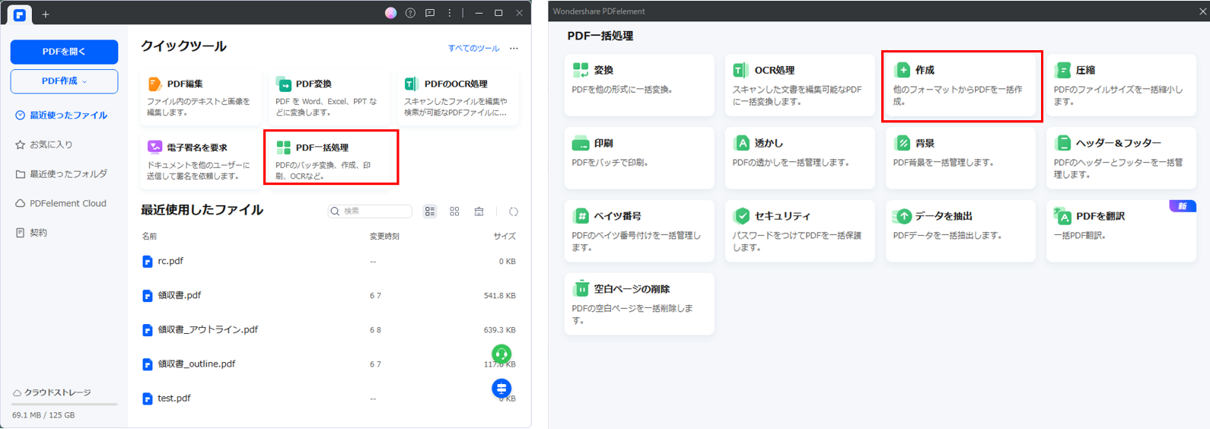Open the quick tools three-dot menu
Viewport: 1210px width, 429px height.
(x=514, y=48)
